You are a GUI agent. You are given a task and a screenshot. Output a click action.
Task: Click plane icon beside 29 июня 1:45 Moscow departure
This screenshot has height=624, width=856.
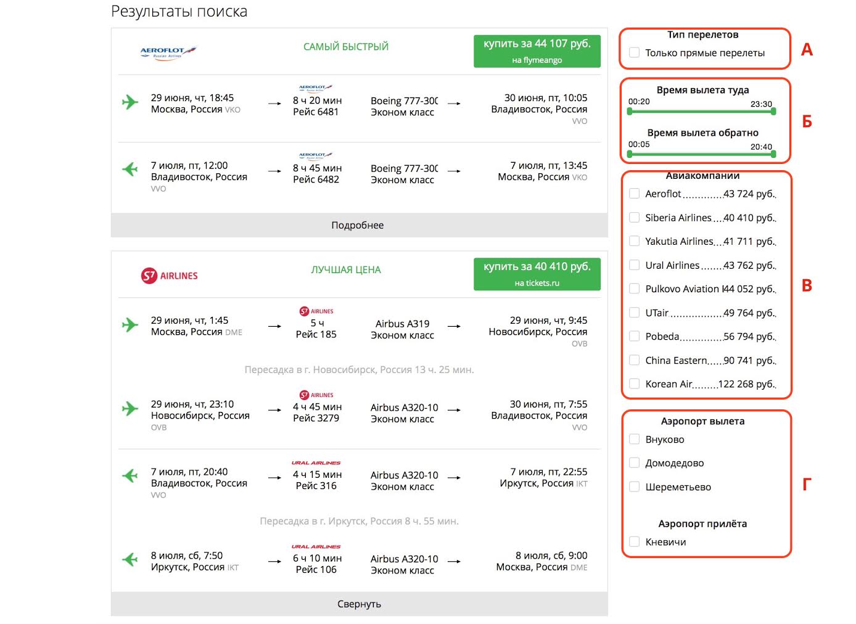(130, 324)
